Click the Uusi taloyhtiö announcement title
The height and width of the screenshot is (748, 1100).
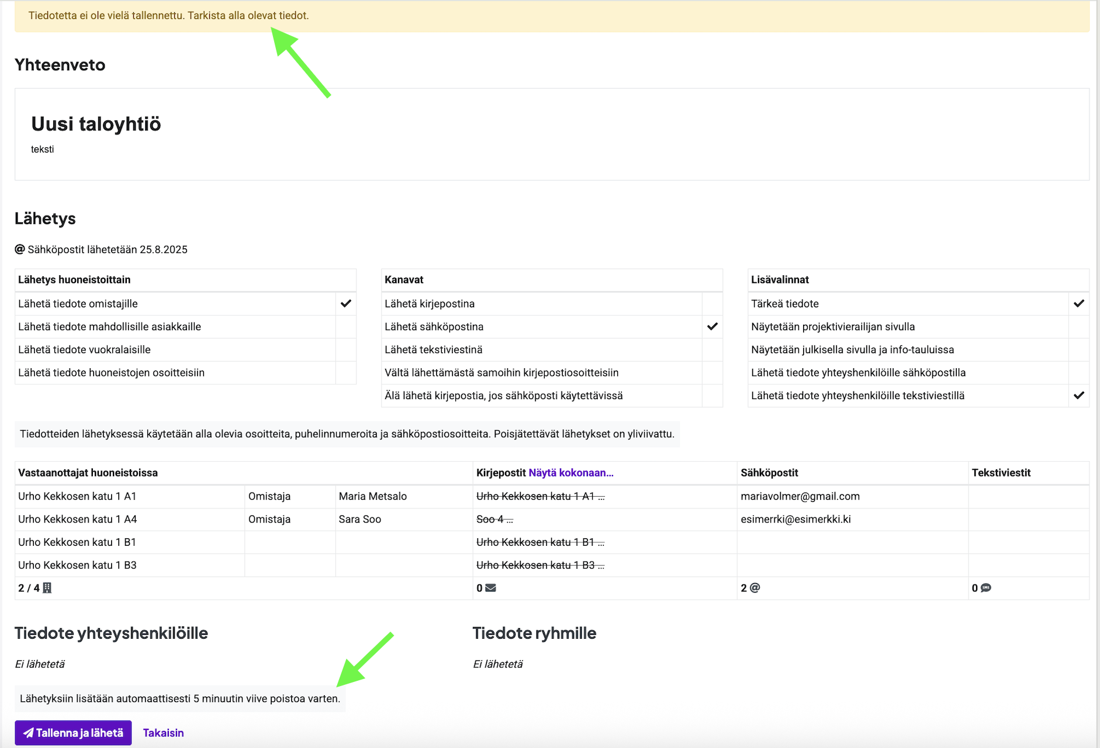point(96,124)
